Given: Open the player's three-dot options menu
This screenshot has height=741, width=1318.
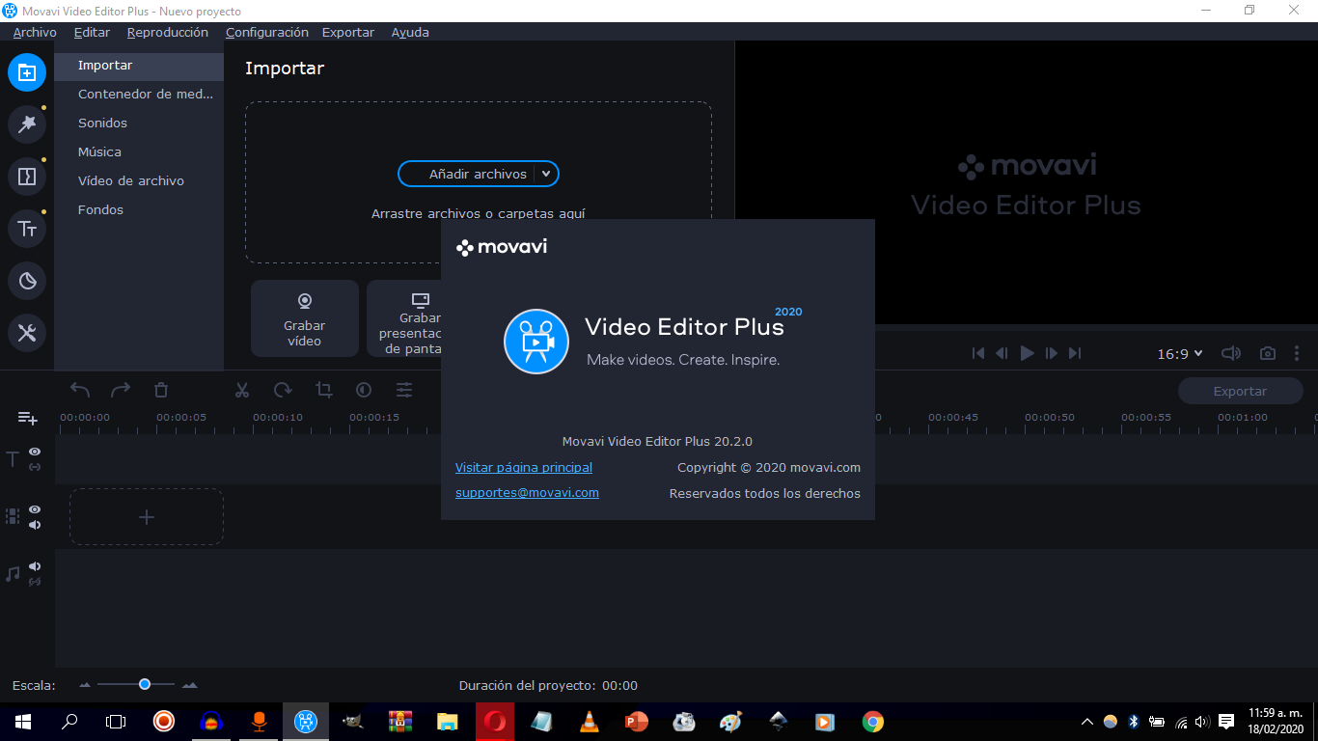Looking at the screenshot, I should (x=1297, y=353).
